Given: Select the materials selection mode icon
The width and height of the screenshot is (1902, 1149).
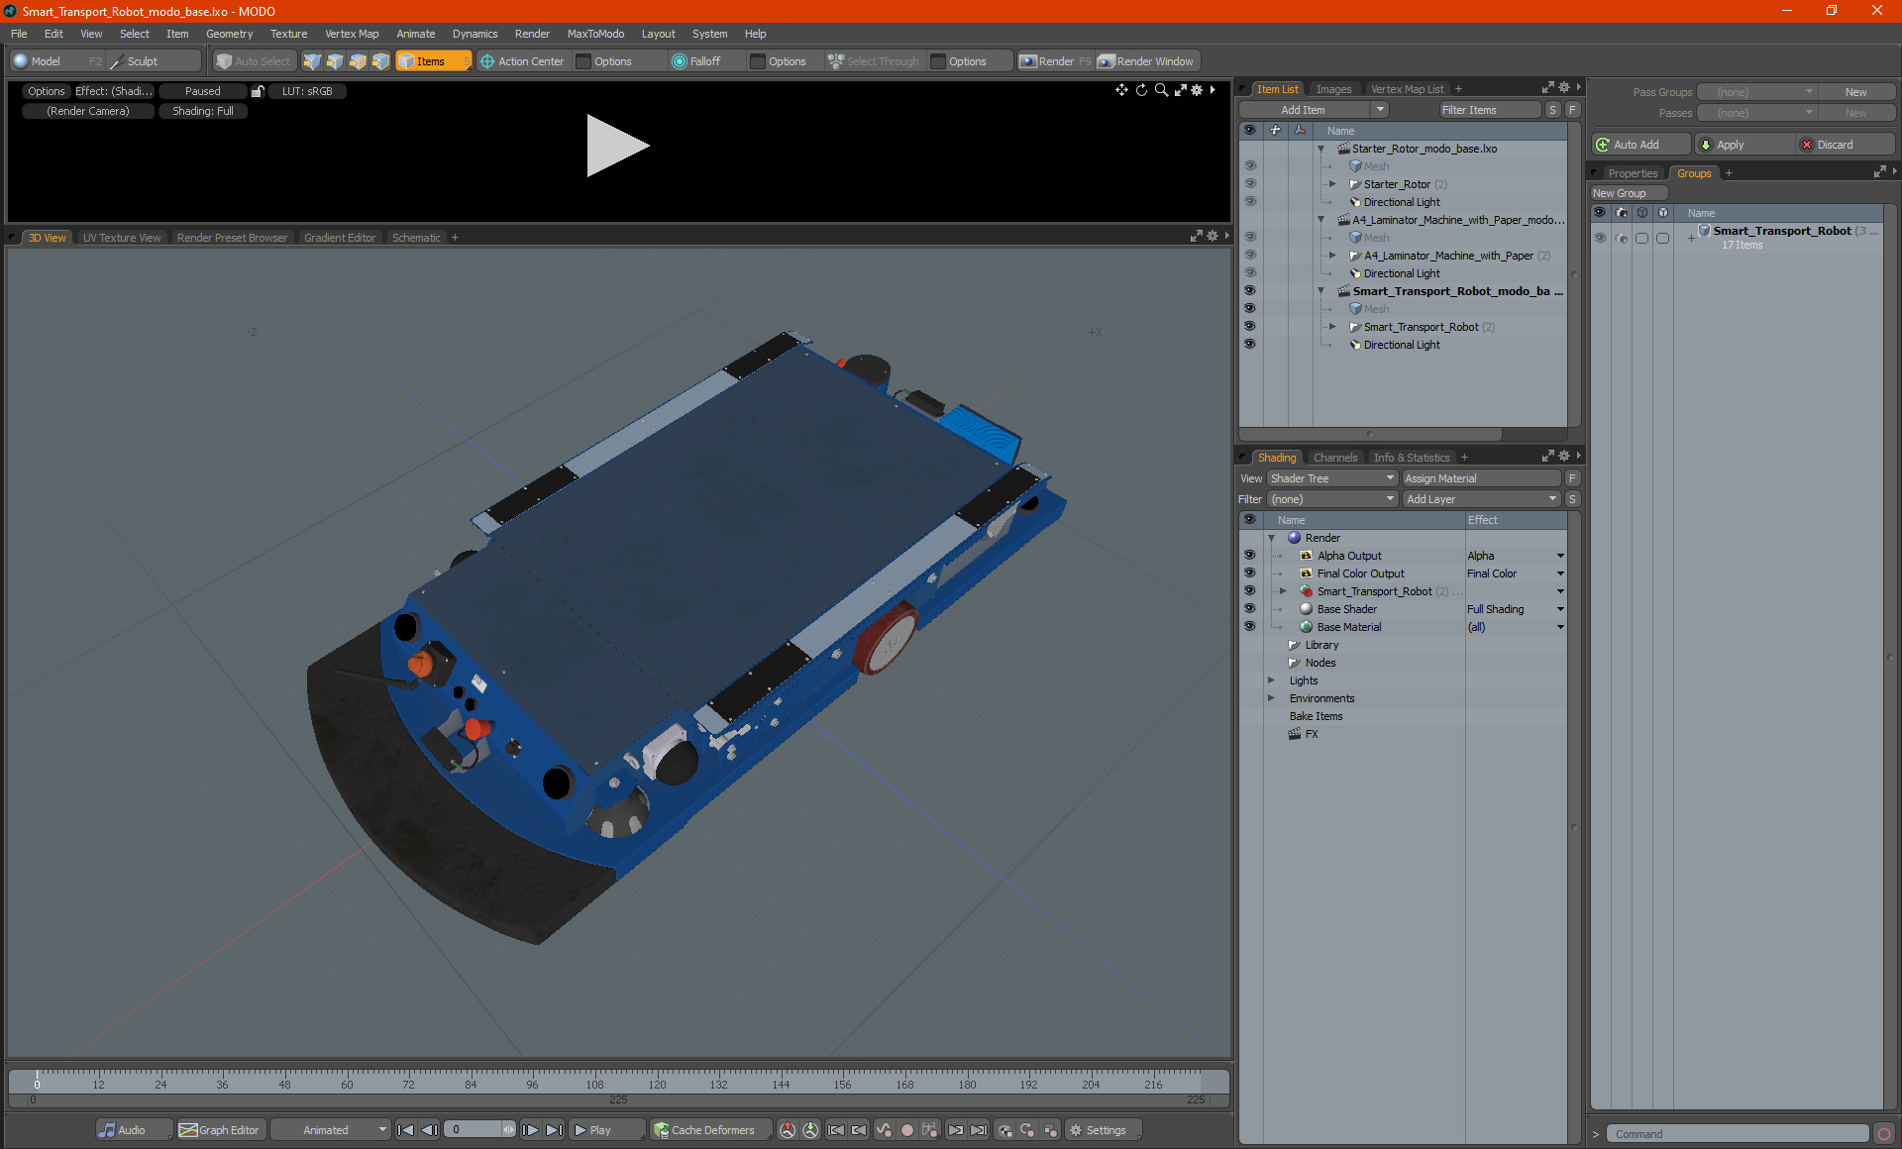Looking at the screenshot, I should 380,61.
